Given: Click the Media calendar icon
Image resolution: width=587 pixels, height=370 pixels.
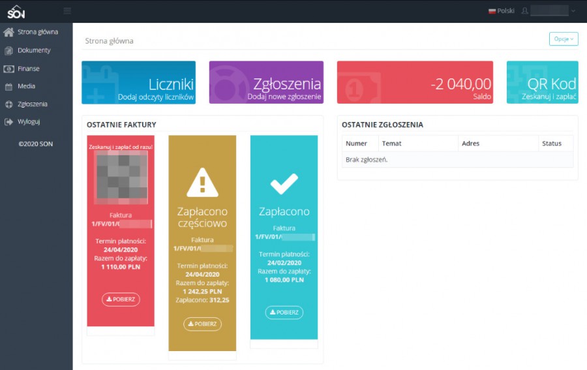Looking at the screenshot, I should 8,87.
